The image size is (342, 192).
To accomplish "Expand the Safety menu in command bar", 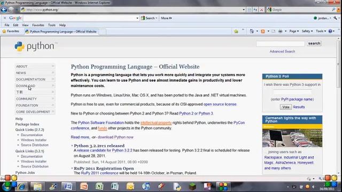I will tap(307, 31).
